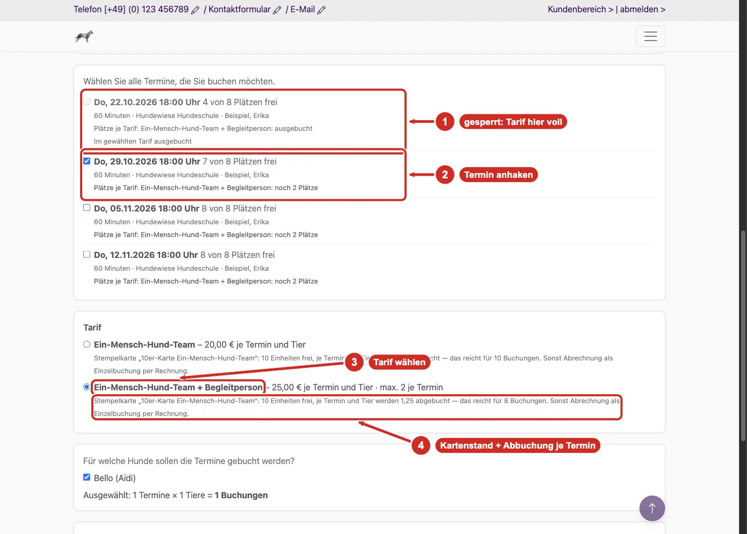Screen dimensions: 747x534
Task: Click the date label Do, 22.10.2026 18:00 Uhr
Action: [x=147, y=102]
